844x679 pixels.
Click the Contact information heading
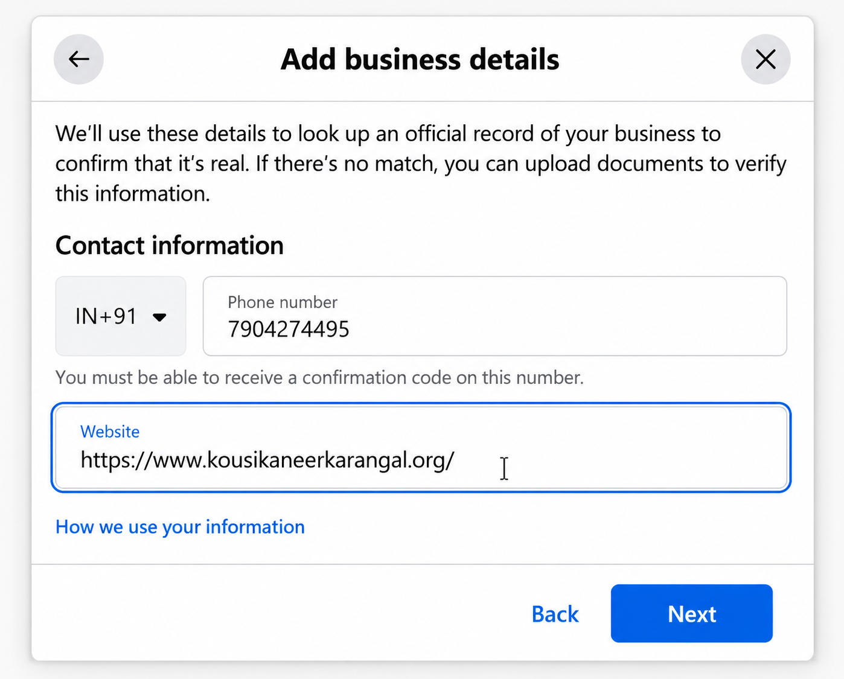point(170,246)
